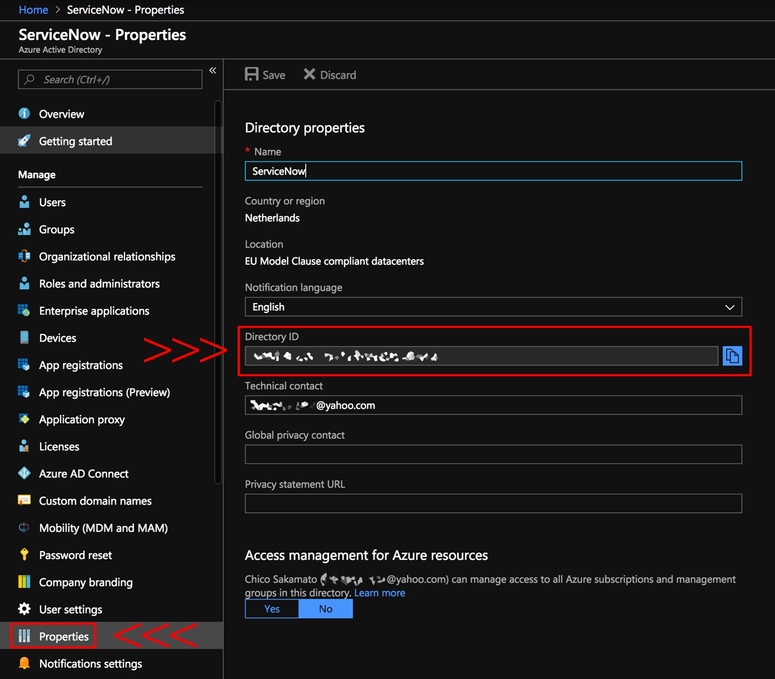Screen dimensions: 775x679
Task: Select the Groups icon in sidebar
Action: (x=24, y=229)
